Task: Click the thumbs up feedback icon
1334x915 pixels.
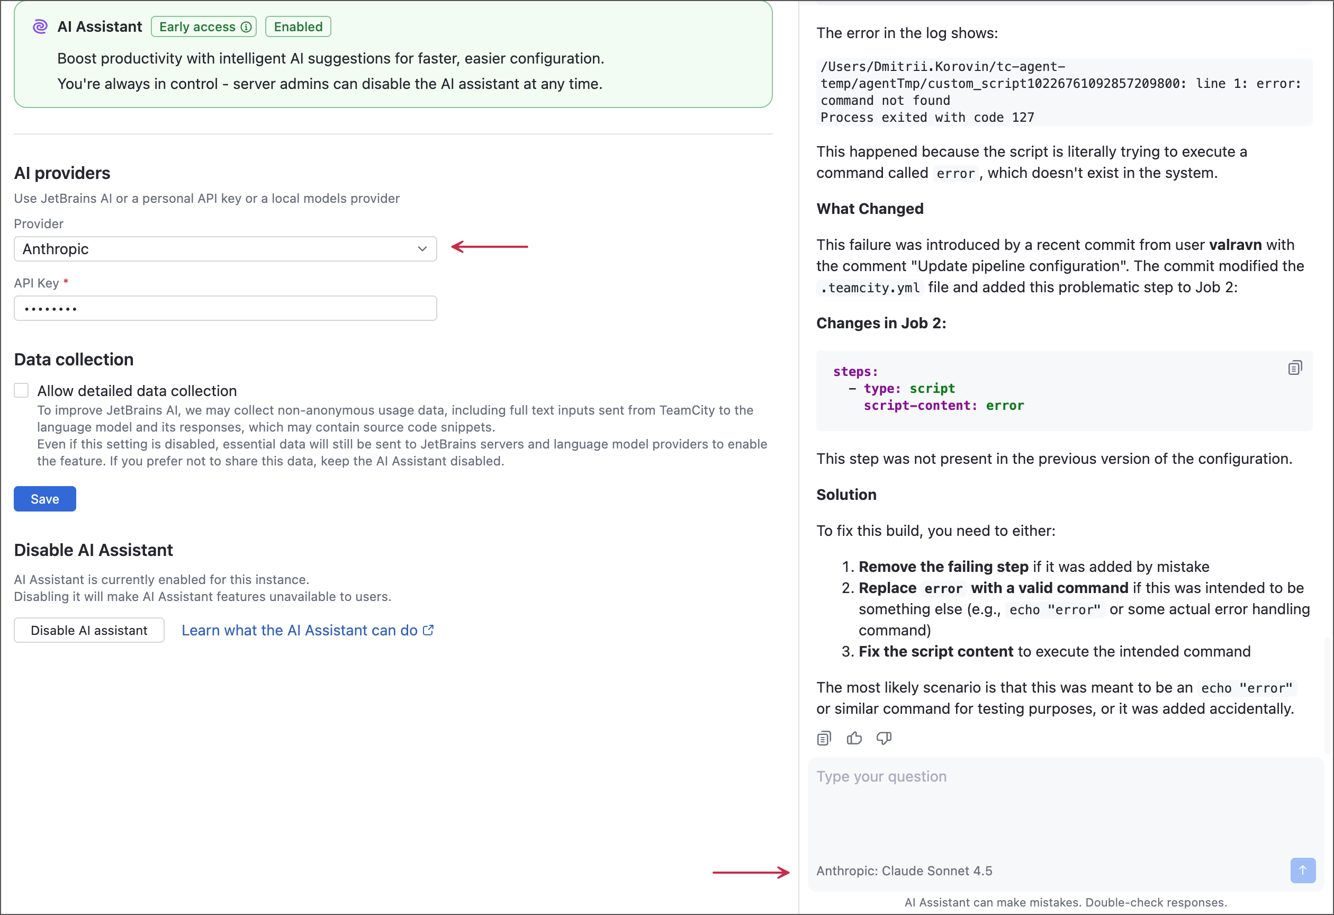Action: click(854, 738)
